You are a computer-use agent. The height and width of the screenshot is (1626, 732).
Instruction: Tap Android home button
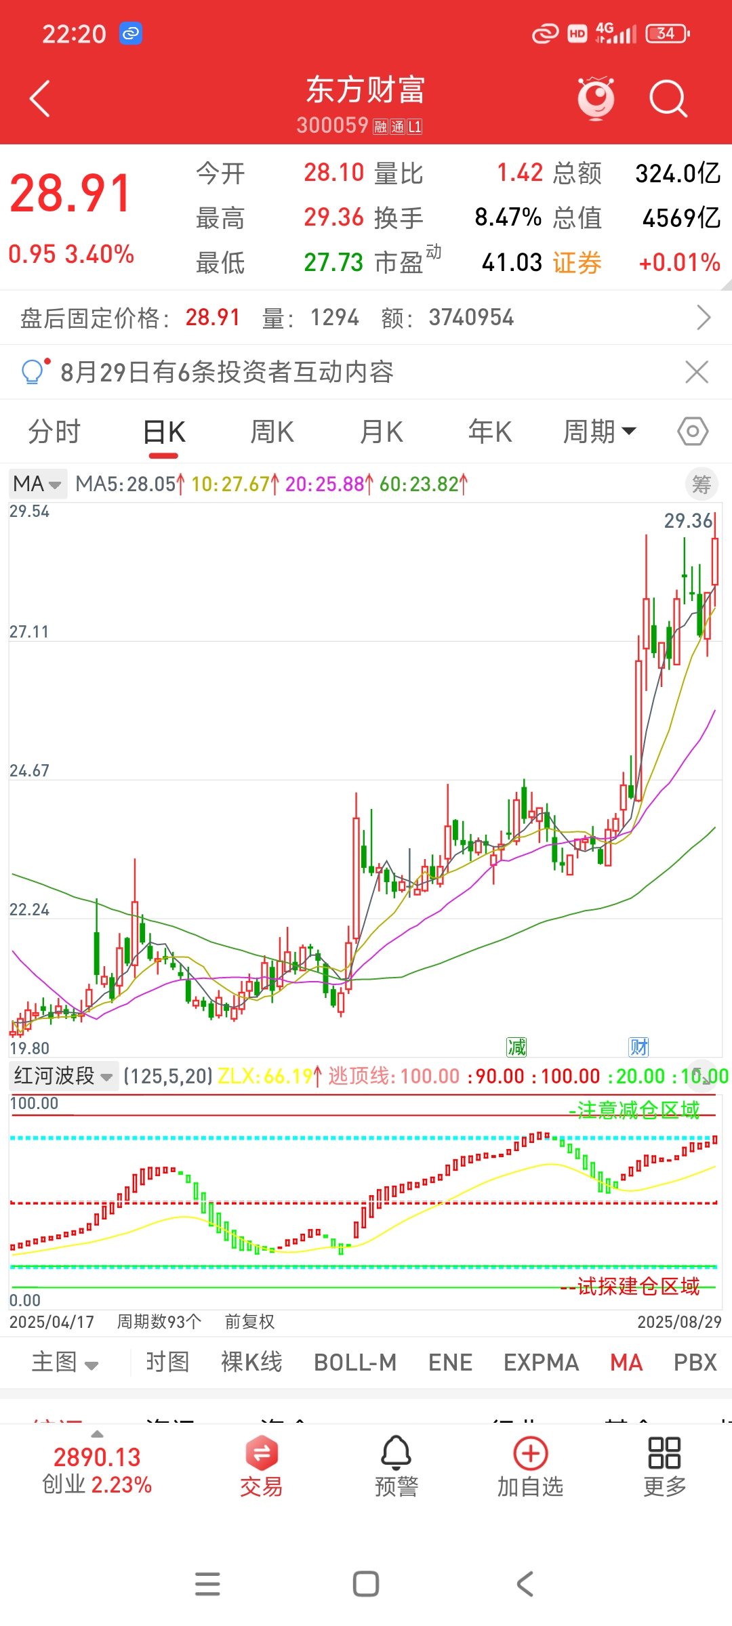pos(366,1584)
